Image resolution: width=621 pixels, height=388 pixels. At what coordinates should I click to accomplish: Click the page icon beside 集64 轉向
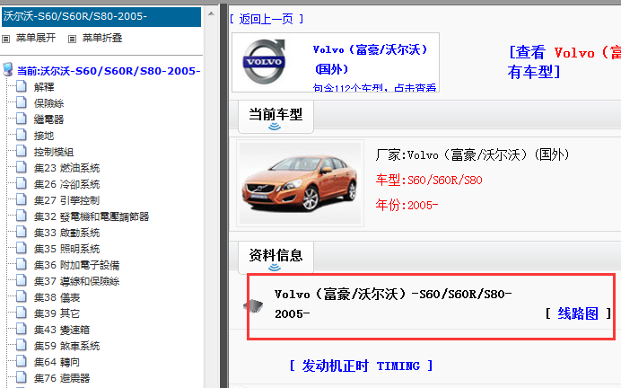[x=22, y=361]
